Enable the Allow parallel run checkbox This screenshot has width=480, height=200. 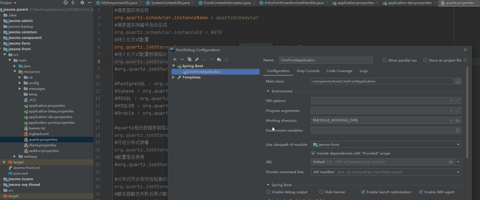coord(385,60)
